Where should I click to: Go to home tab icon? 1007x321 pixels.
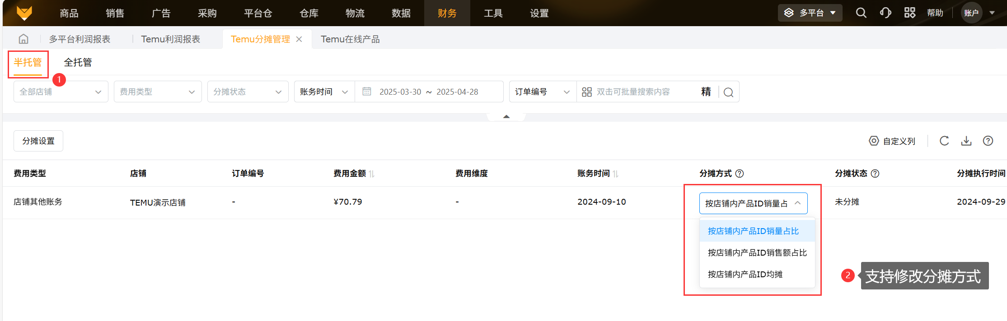click(x=23, y=39)
